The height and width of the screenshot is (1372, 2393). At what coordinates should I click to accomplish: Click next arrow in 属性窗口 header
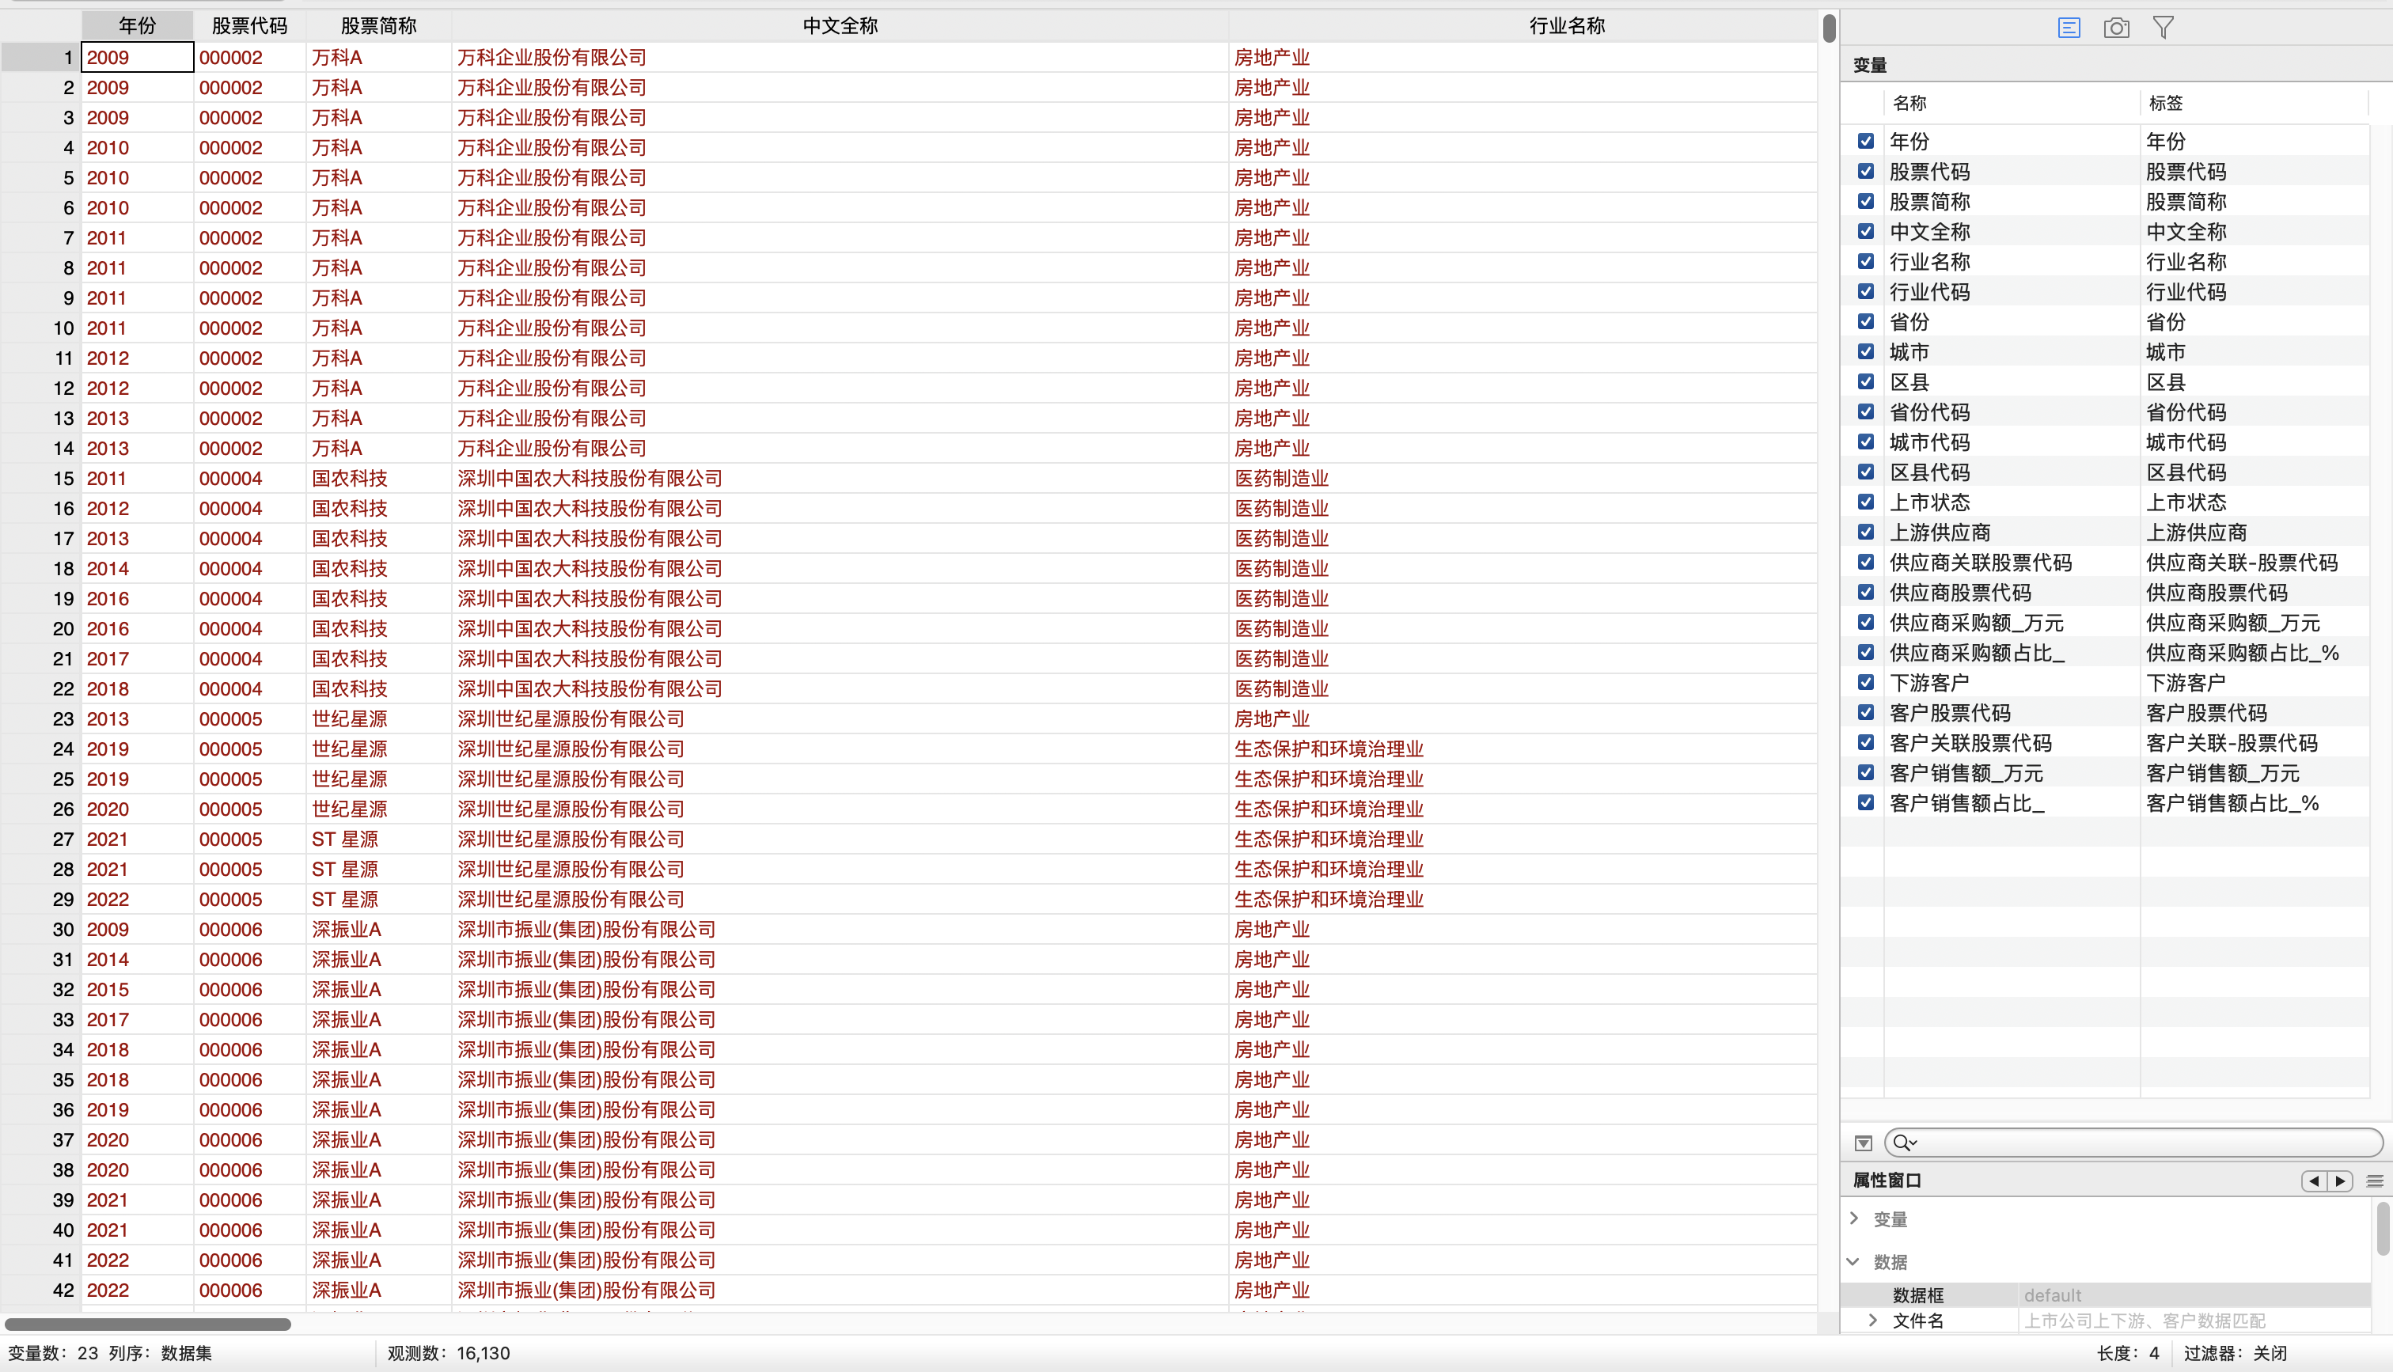tap(2340, 1181)
